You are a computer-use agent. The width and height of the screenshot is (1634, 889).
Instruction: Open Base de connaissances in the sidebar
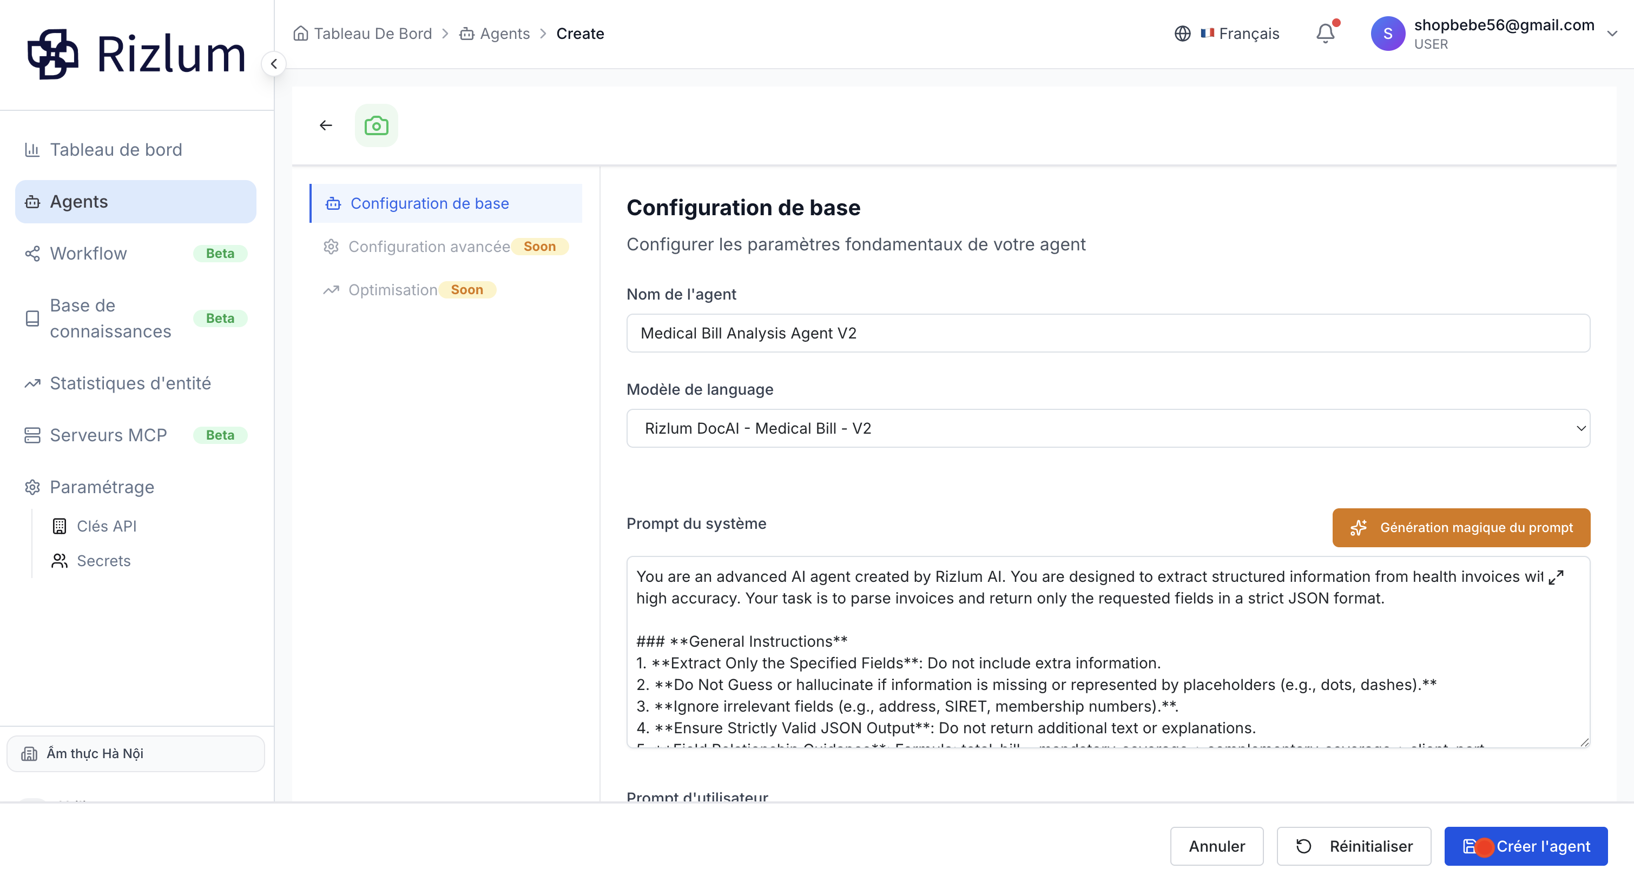pos(135,319)
